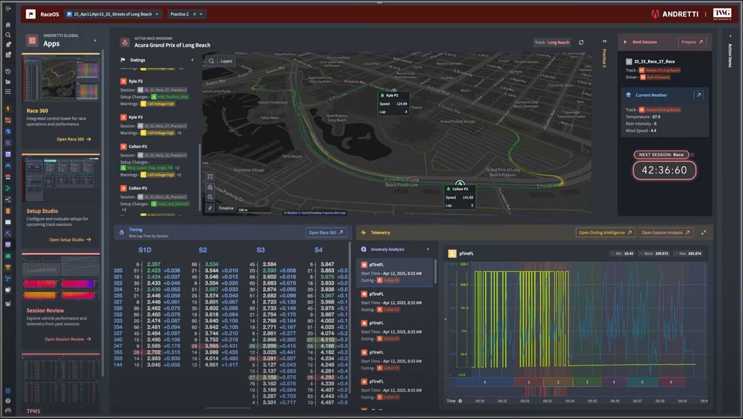Click the Anomaly Analysis icon
This screenshot has height=419, width=743.
point(363,249)
